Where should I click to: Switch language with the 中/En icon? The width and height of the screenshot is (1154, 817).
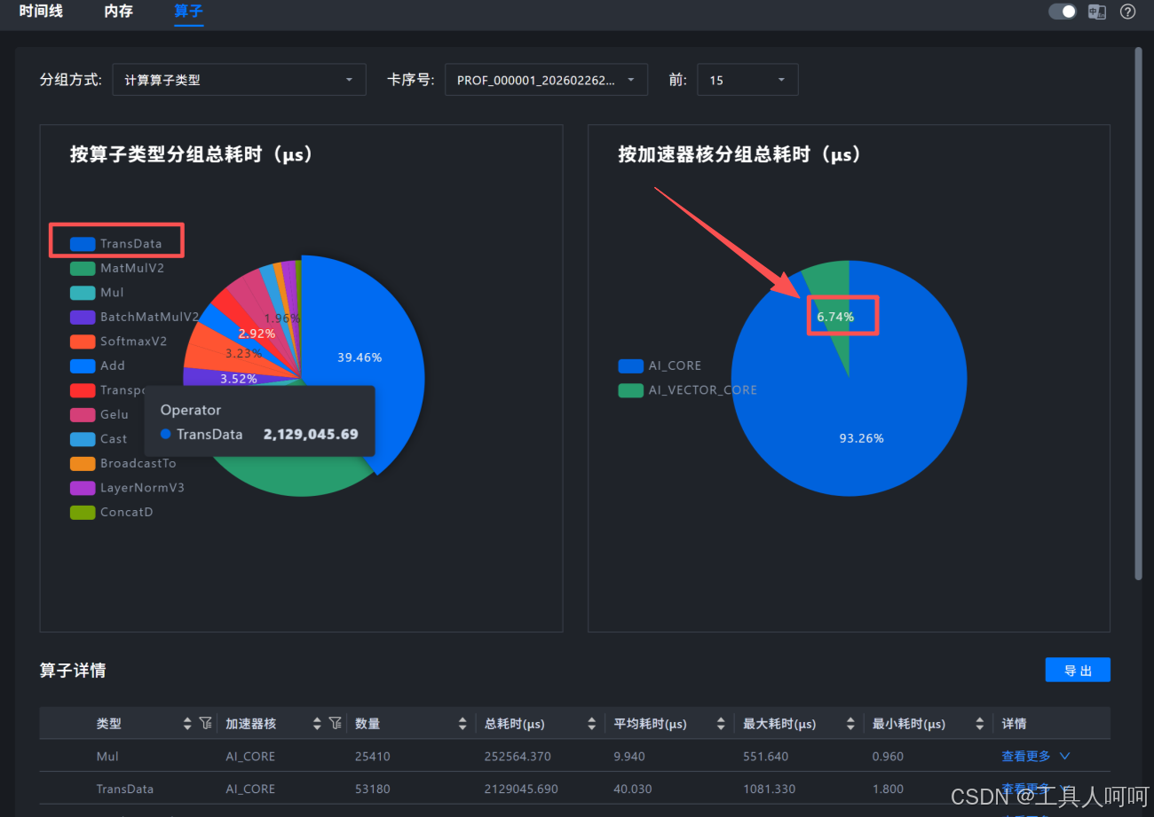click(1097, 12)
